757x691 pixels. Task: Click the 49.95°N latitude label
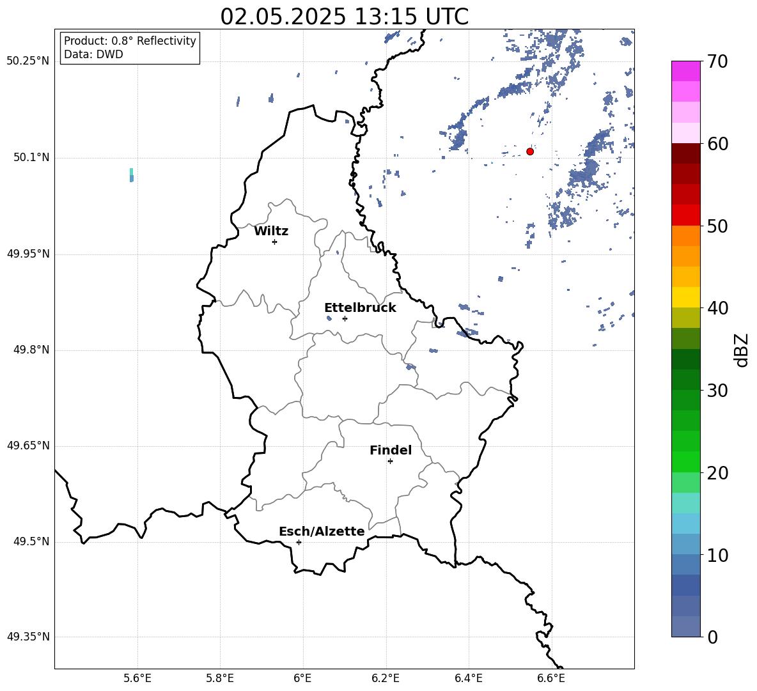point(28,254)
